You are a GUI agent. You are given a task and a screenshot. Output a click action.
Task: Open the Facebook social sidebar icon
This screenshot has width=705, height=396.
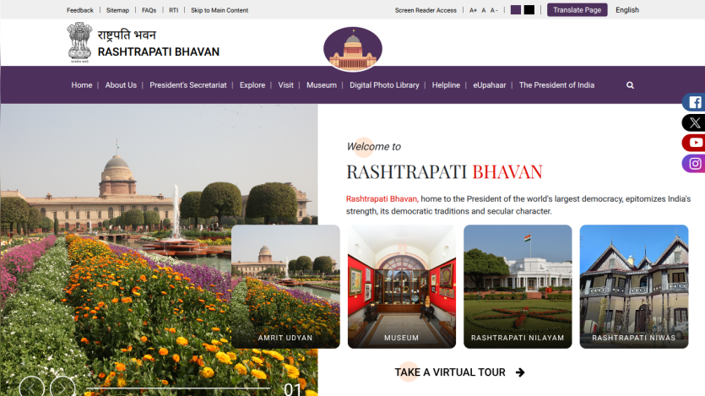pos(694,102)
